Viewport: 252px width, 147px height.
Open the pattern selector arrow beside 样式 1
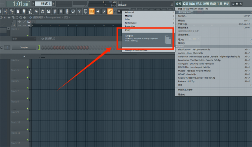[33, 4]
